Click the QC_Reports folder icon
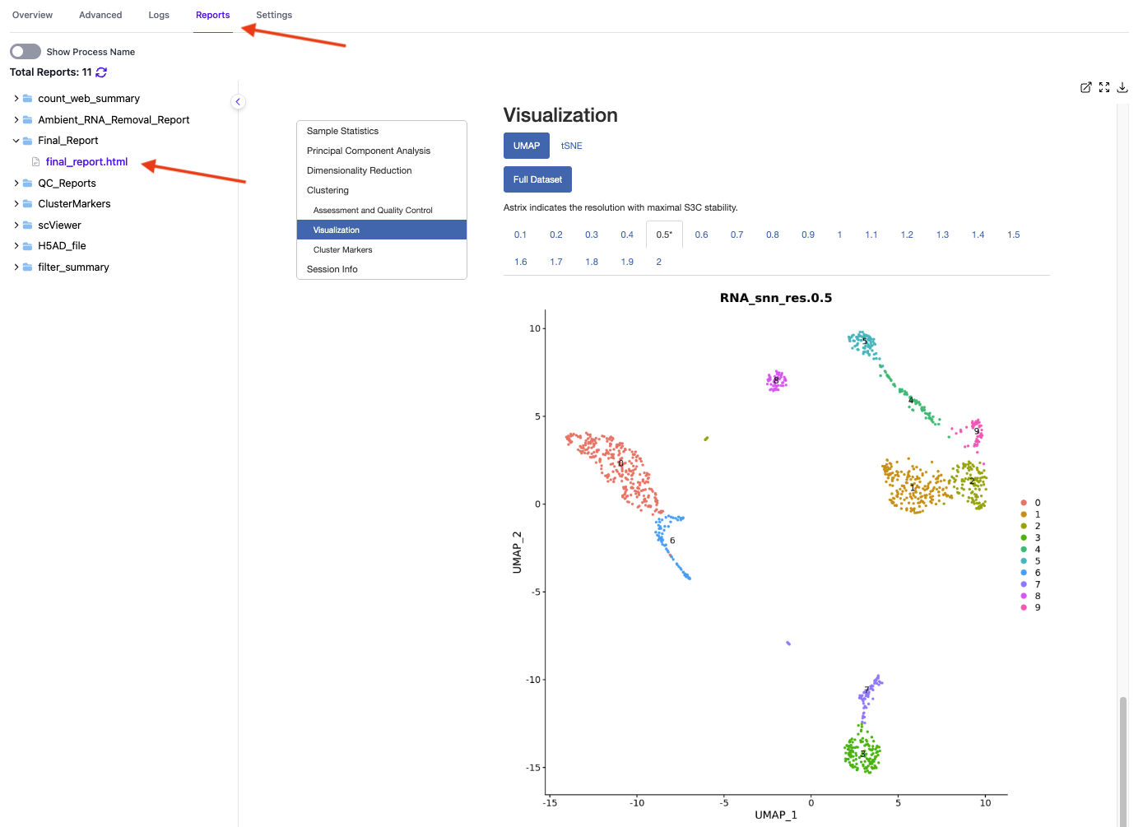 point(27,184)
